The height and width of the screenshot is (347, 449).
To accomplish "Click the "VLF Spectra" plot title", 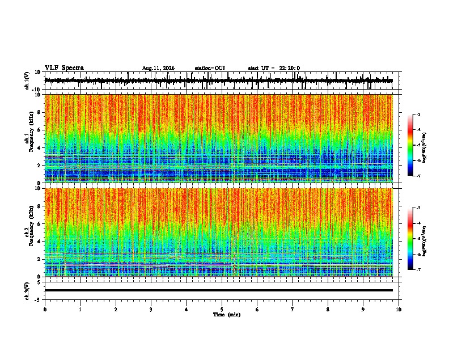I will (x=64, y=68).
